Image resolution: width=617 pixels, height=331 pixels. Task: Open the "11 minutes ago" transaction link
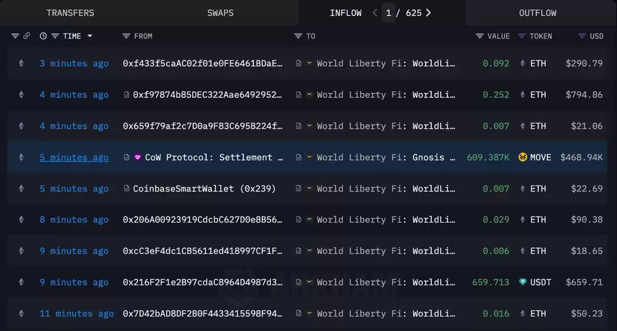coord(77,314)
